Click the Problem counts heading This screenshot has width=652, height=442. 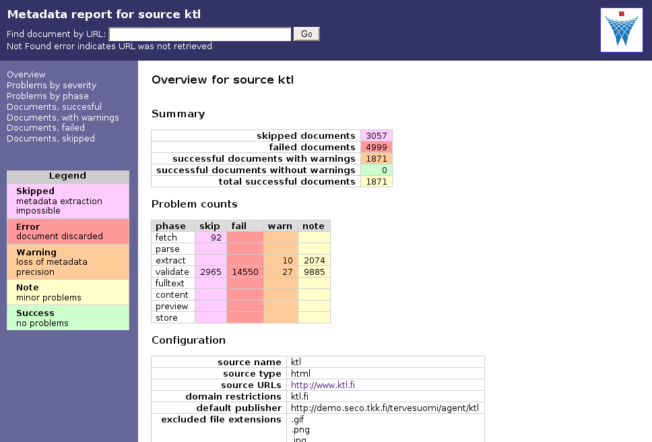click(x=194, y=204)
